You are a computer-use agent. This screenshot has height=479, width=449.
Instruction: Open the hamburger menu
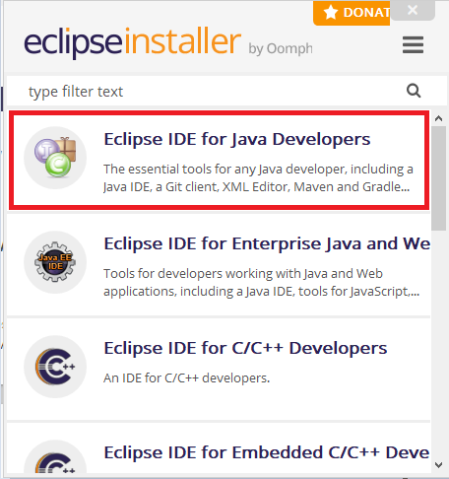coord(413,44)
